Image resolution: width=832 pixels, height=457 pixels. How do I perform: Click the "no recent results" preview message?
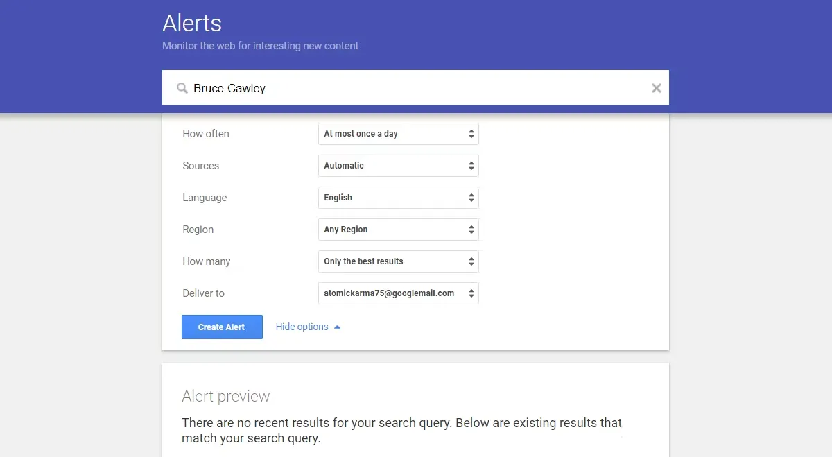click(x=401, y=430)
